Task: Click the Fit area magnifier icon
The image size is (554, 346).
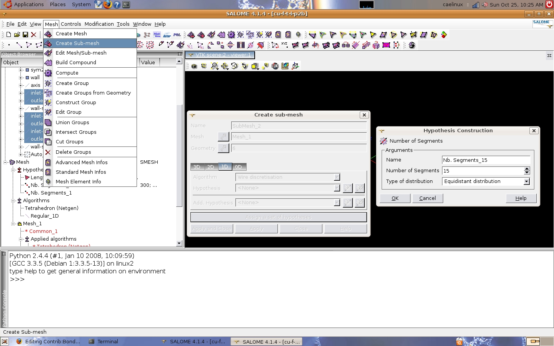Action: pos(214,66)
